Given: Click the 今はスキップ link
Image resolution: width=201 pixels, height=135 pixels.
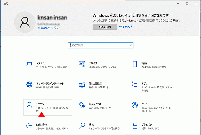Looking at the screenshot, I should pyautogui.click(x=125, y=27).
